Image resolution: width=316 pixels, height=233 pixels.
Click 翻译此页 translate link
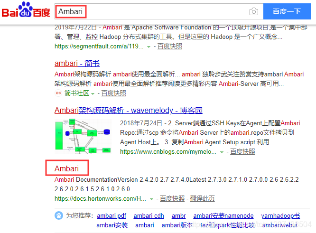pos(202,199)
